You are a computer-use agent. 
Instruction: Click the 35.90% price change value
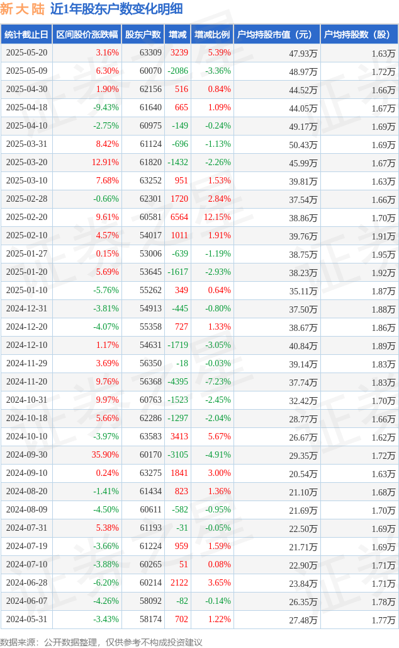tap(105, 454)
